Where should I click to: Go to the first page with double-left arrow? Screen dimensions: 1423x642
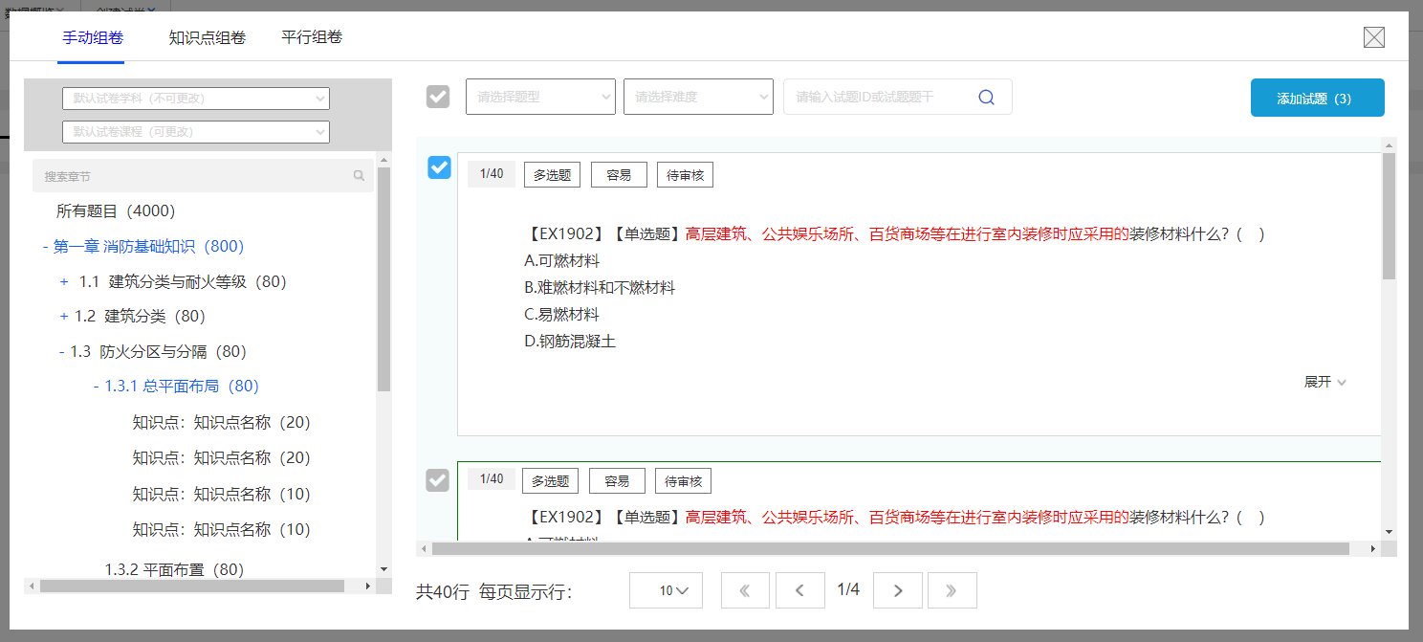(x=745, y=590)
